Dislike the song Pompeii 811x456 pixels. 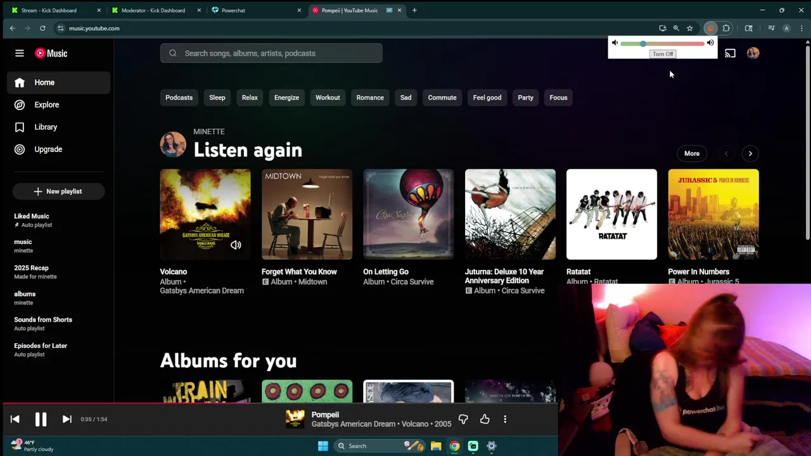pos(463,419)
